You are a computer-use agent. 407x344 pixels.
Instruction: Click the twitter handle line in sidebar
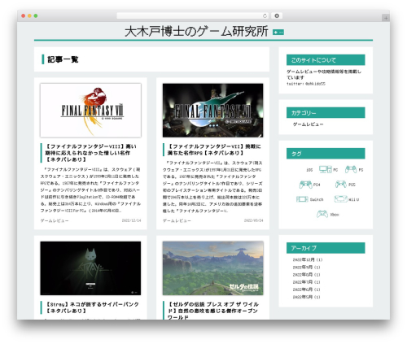[x=306, y=84]
